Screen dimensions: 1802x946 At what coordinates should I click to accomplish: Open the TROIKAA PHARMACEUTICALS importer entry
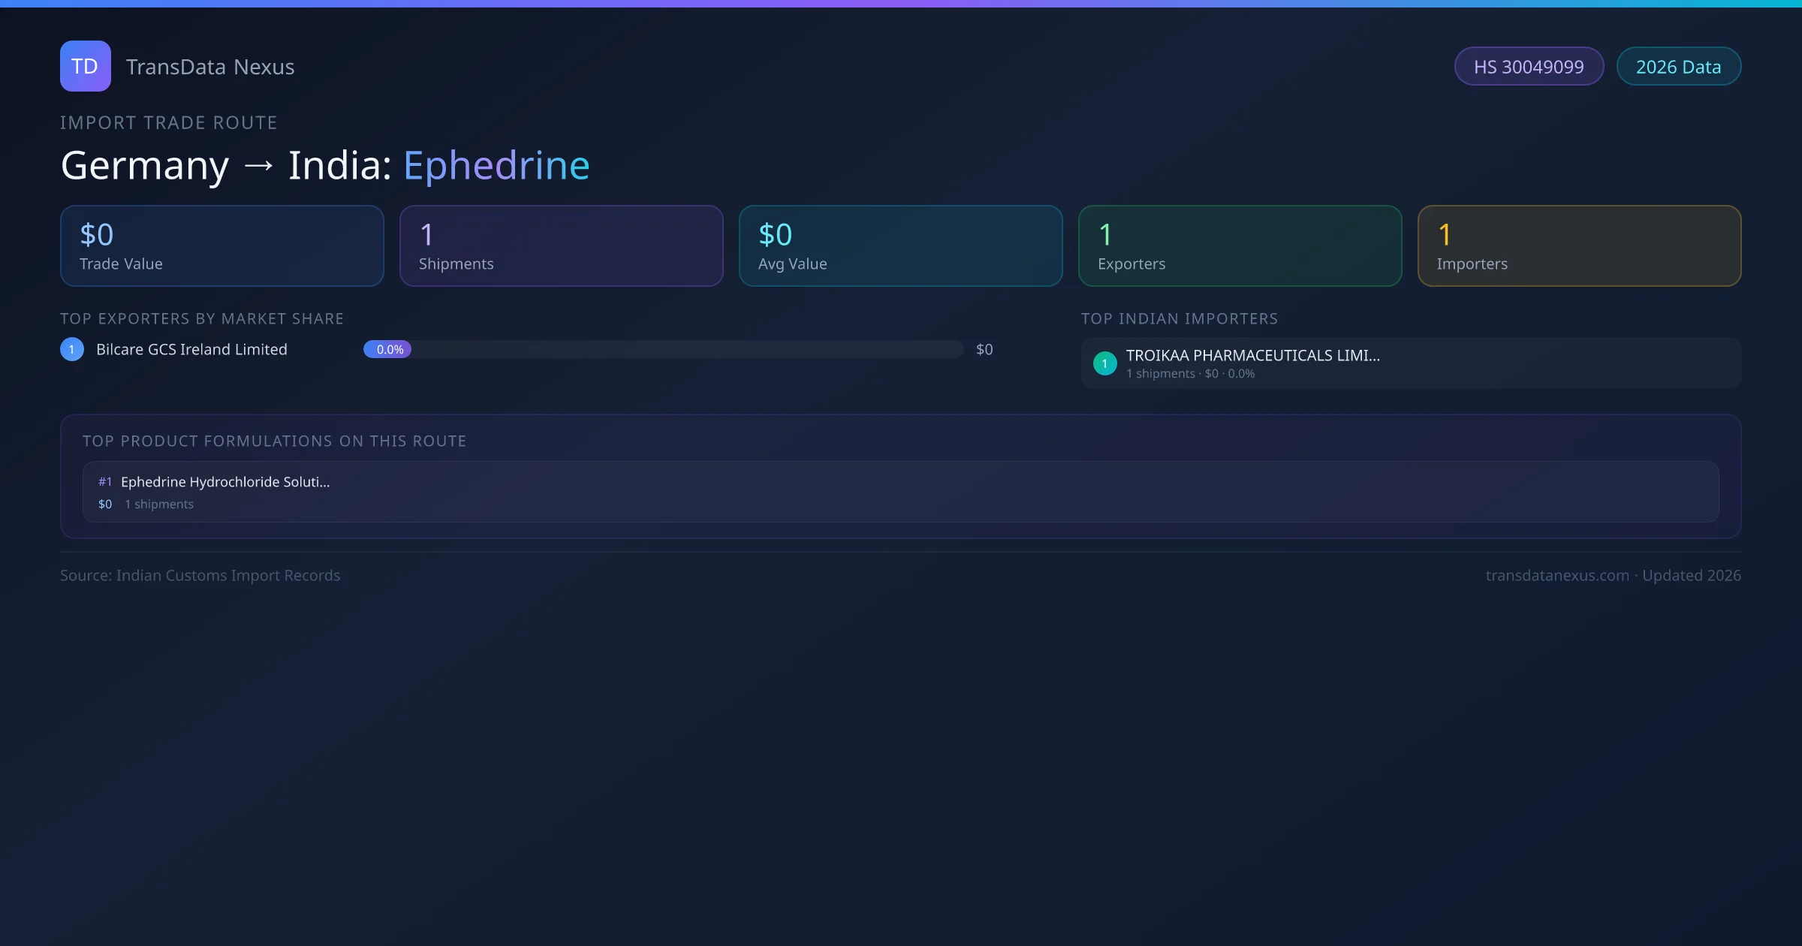click(1252, 356)
